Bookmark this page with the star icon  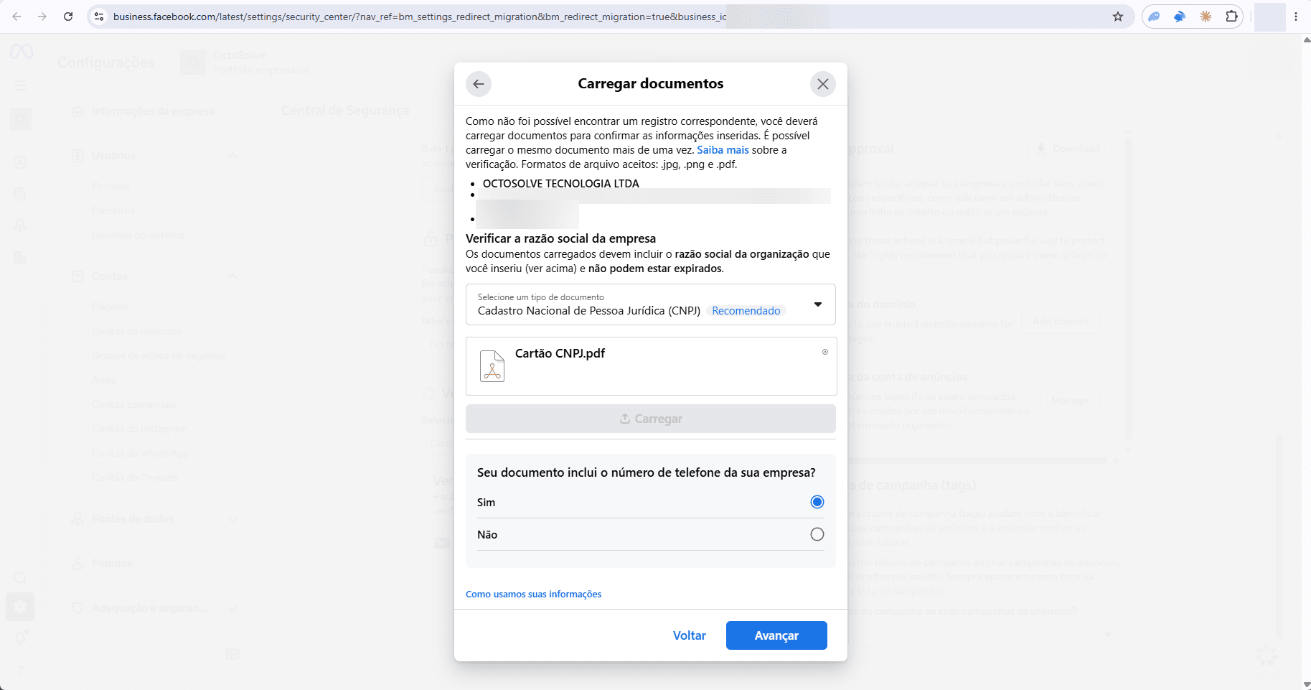pos(1118,17)
